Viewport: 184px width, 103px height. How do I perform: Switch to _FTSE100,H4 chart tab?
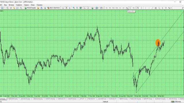[91, 99]
